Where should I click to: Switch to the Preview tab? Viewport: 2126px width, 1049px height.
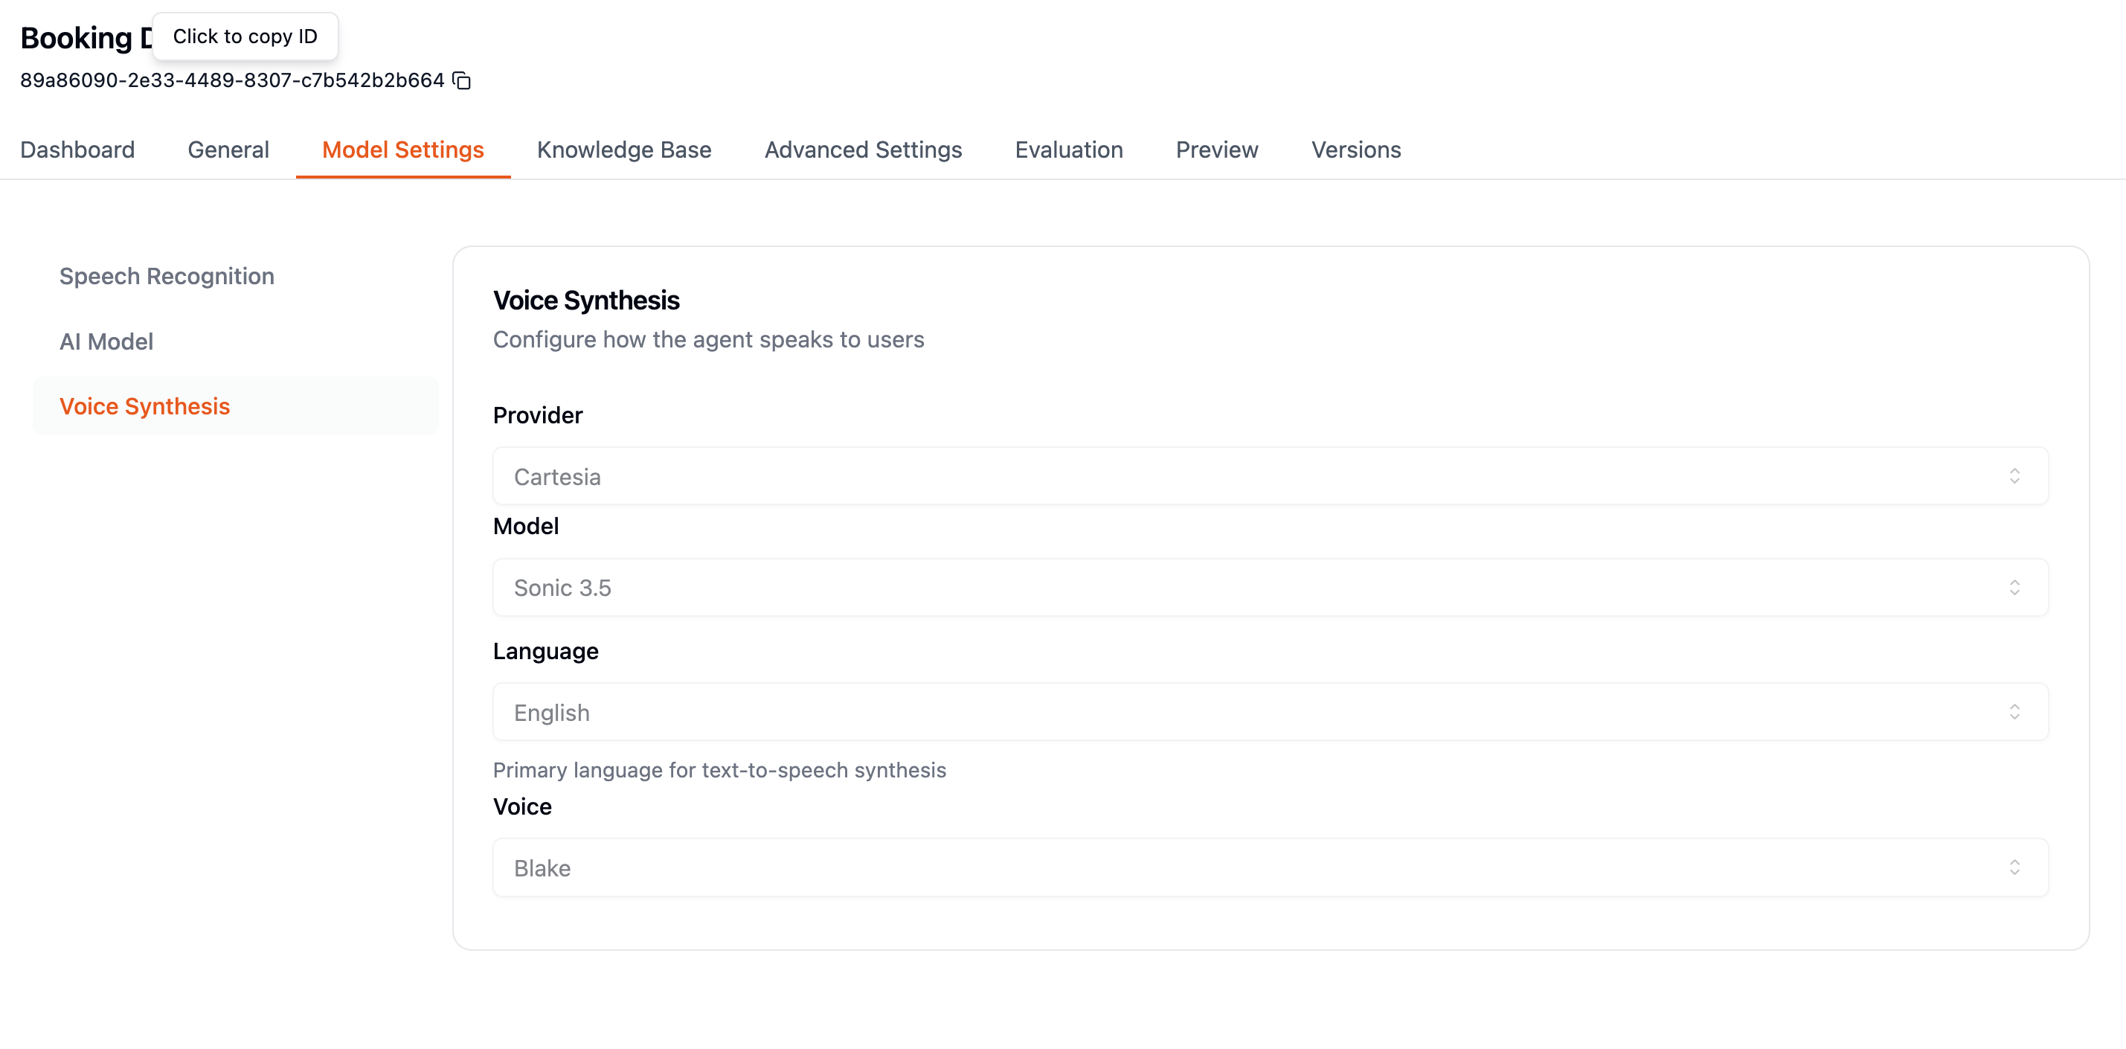tap(1216, 150)
